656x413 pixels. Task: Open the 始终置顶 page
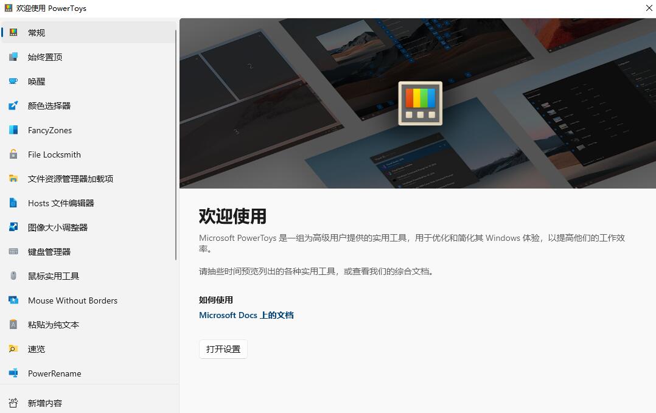click(x=88, y=57)
